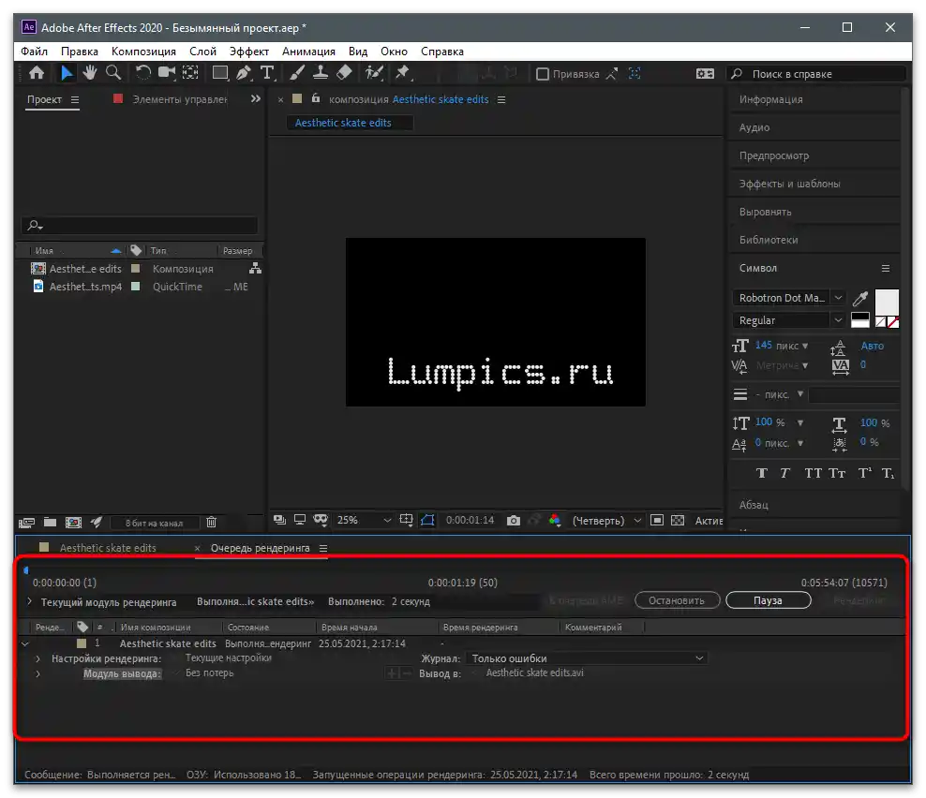Screen dimensions: 926x798
Task: Click the camera snapshot icon in the viewer
Action: [x=514, y=521]
